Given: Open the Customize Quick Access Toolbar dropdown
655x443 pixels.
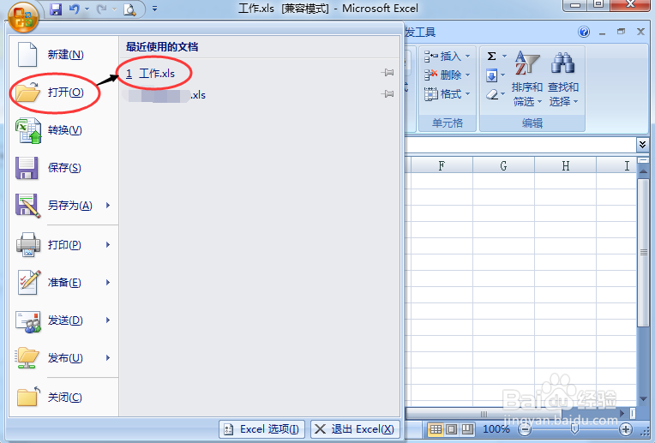Looking at the screenshot, I should click(x=154, y=9).
